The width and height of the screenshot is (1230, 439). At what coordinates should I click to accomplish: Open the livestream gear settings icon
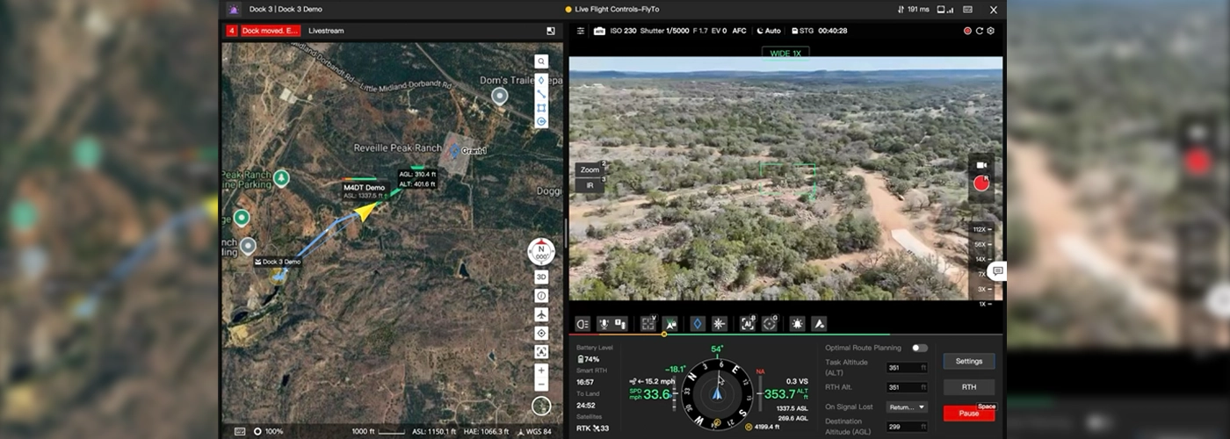[990, 31]
